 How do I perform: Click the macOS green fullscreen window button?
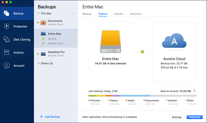pyautogui.click(x=10, y=2)
